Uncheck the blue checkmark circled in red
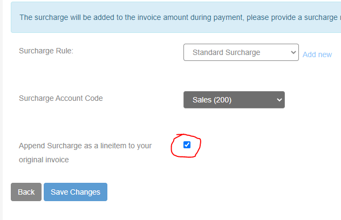This screenshot has height=220, width=341. [187, 145]
